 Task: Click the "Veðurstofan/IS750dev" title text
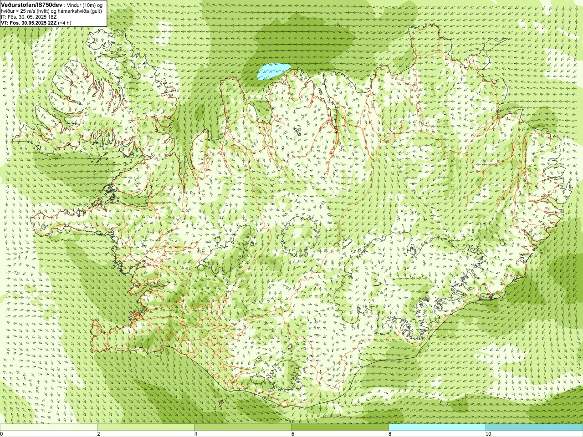pyautogui.click(x=32, y=5)
